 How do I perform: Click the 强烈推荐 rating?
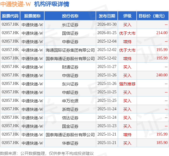coord(127,84)
